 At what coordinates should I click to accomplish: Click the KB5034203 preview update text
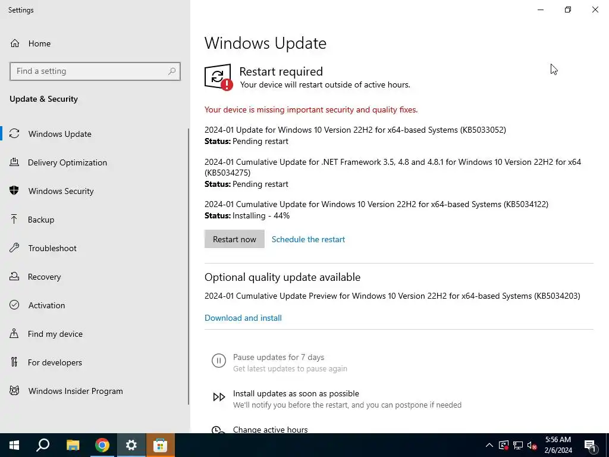tap(393, 296)
